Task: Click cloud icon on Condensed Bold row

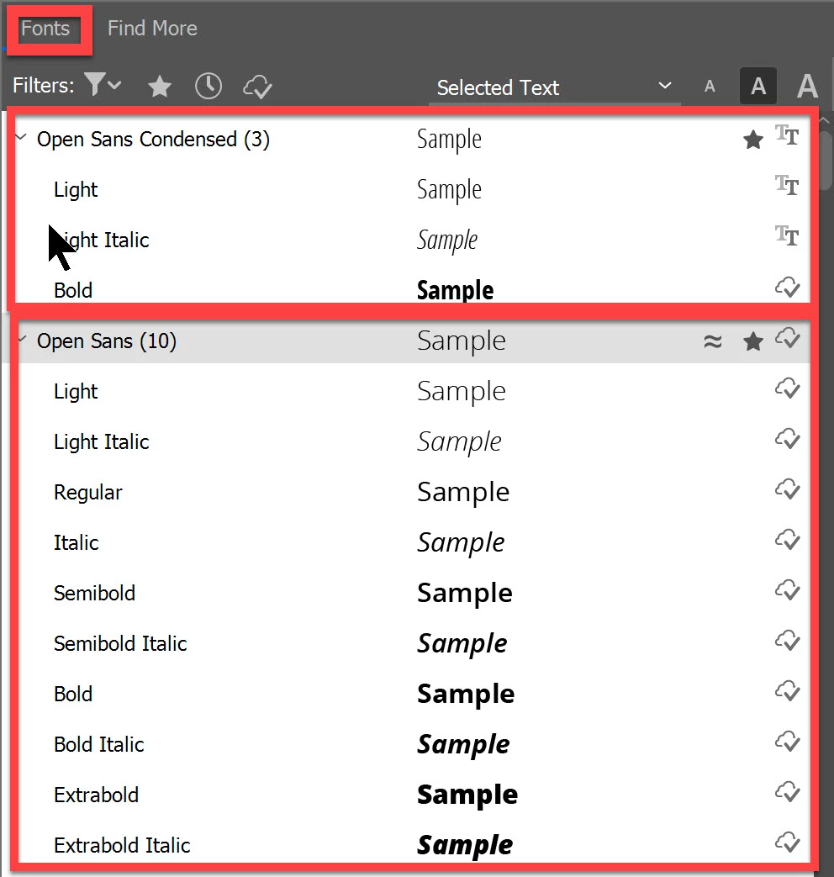Action: [x=788, y=287]
